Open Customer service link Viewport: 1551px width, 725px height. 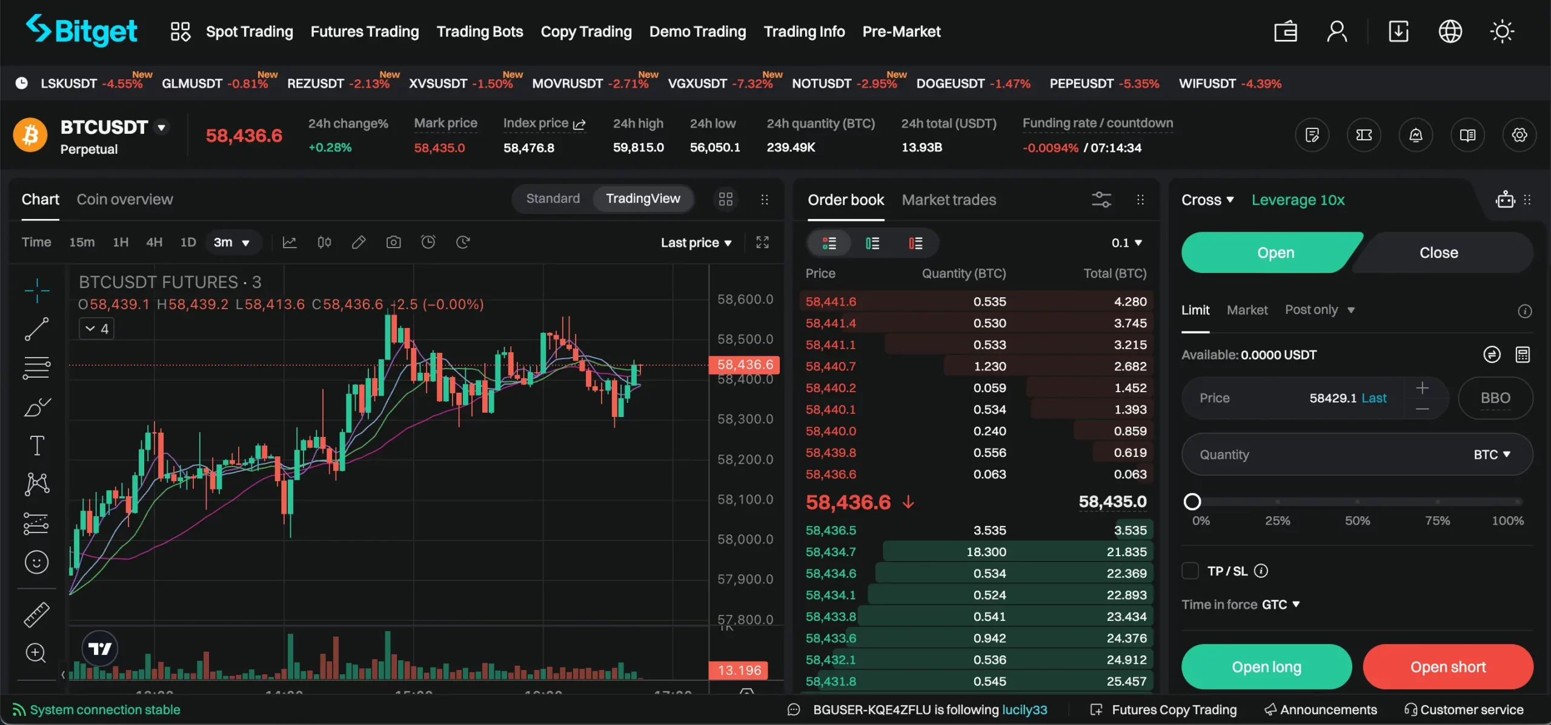[1464, 710]
